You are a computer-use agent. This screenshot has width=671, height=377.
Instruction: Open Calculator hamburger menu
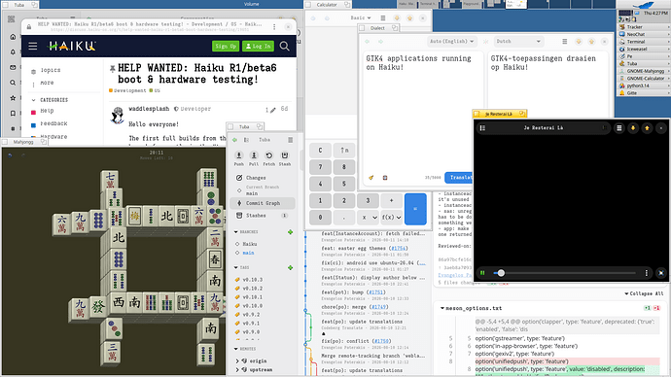tap(383, 17)
